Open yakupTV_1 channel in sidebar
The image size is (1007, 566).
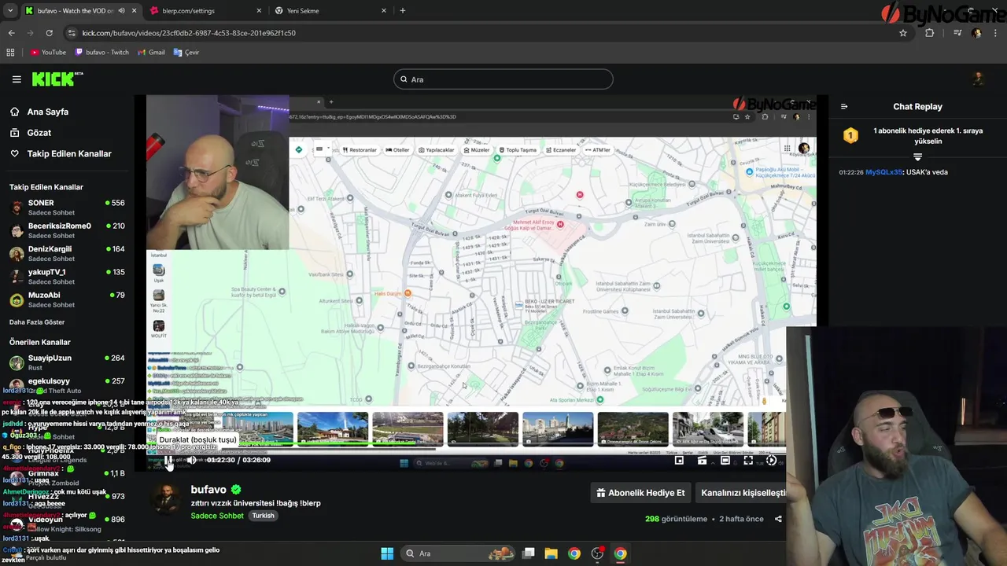[x=67, y=277]
